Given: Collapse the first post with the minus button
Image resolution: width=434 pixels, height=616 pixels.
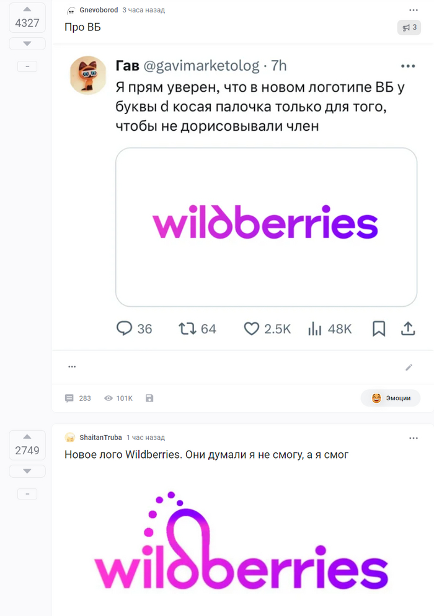Looking at the screenshot, I should coord(27,65).
